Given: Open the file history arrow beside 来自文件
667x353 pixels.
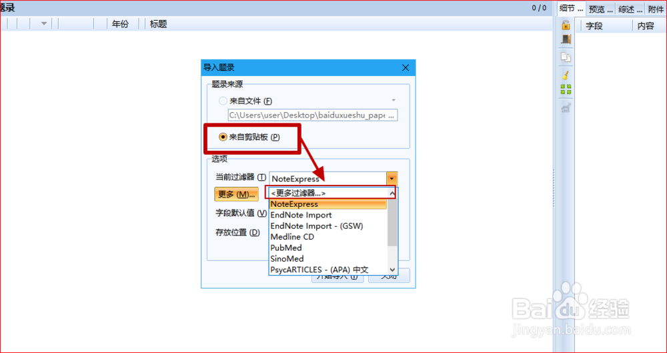Looking at the screenshot, I should tap(394, 101).
